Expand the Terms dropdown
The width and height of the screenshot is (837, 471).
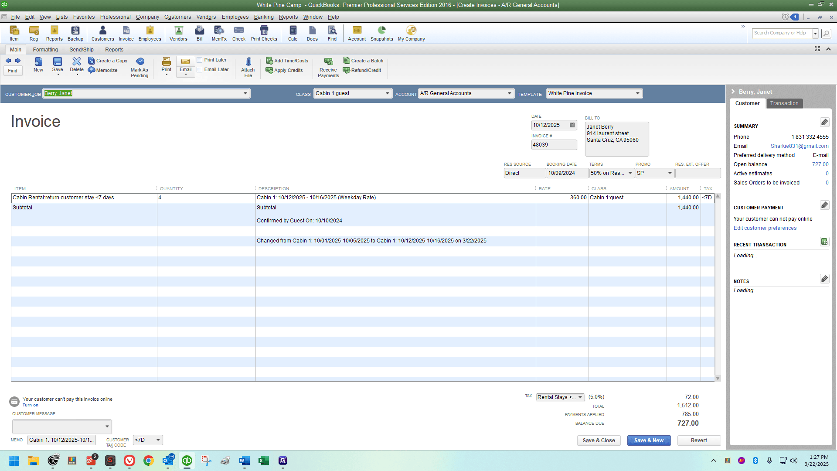point(630,173)
